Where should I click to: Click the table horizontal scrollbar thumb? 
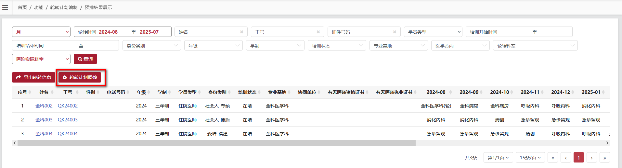click(x=216, y=143)
